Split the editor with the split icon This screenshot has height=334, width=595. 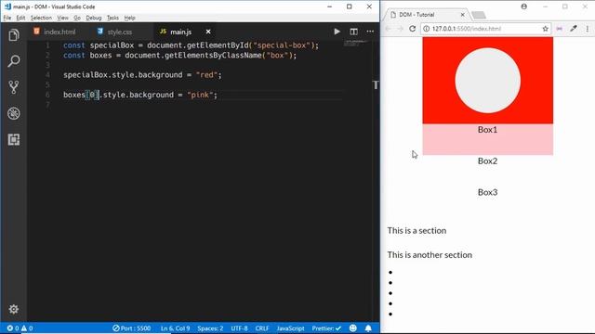pyautogui.click(x=353, y=32)
